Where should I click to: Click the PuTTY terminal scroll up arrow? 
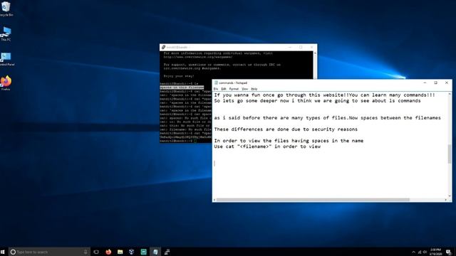(315, 53)
